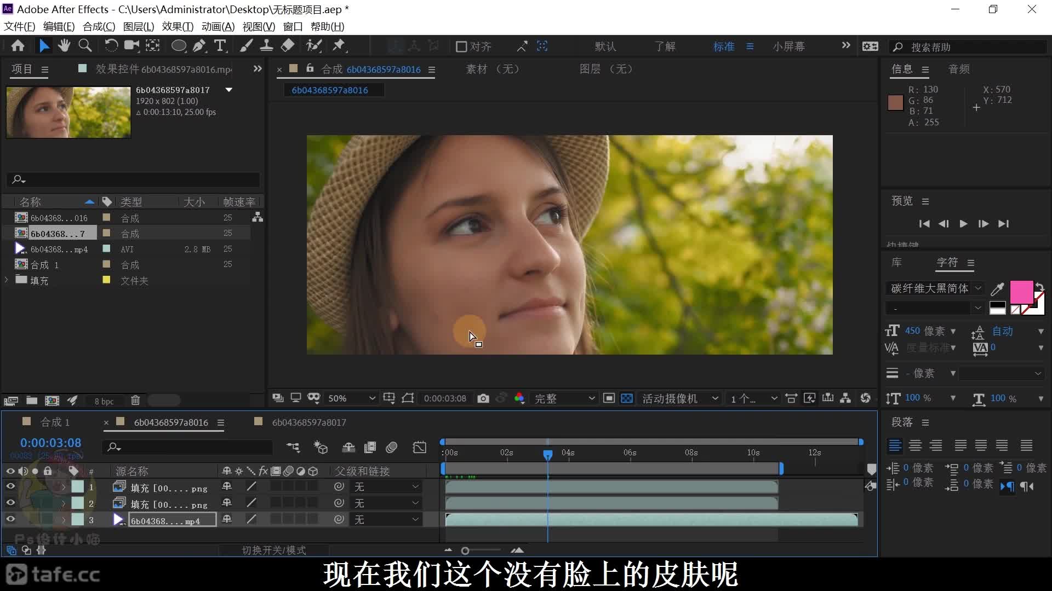
Task: Select the Pen tool
Action: pyautogui.click(x=199, y=46)
